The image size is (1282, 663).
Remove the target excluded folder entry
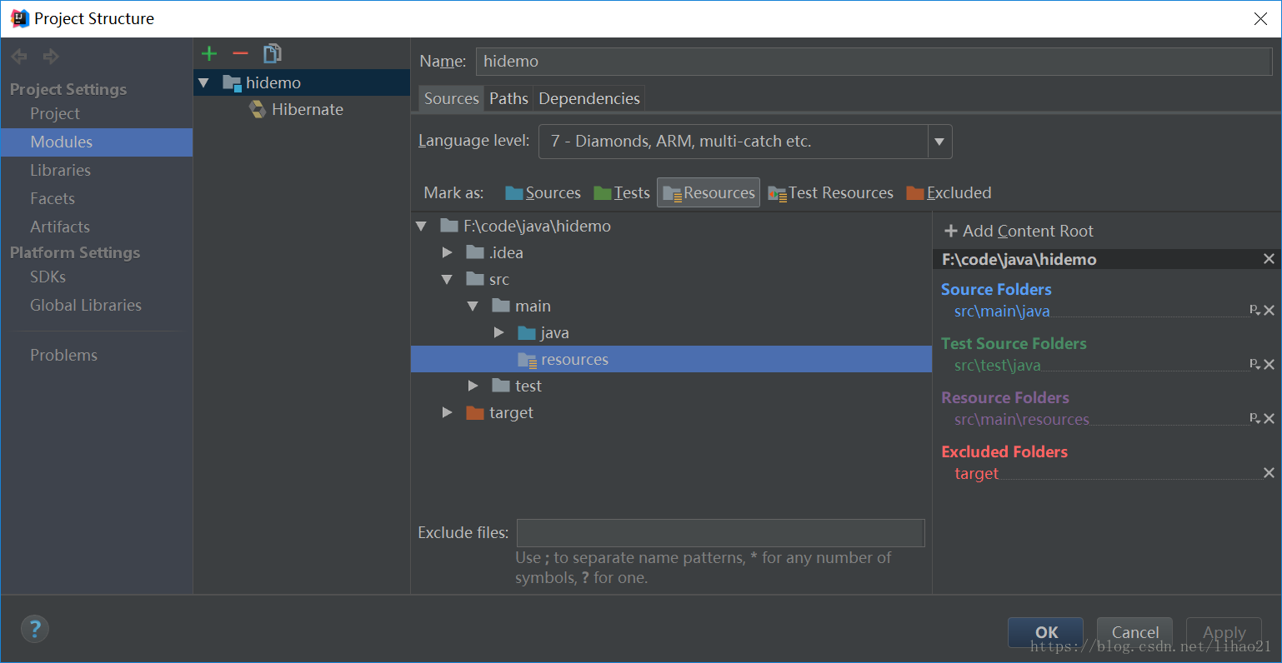(1269, 473)
